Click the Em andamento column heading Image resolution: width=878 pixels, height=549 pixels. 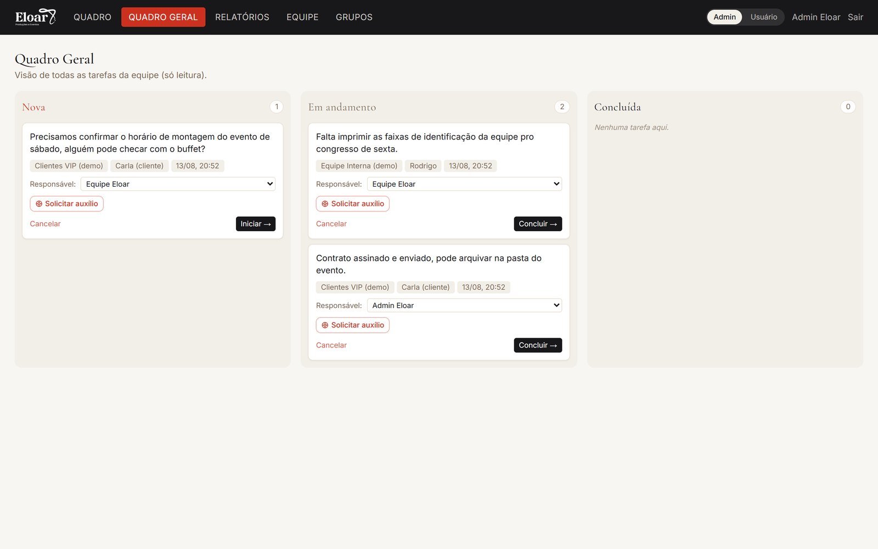342,107
